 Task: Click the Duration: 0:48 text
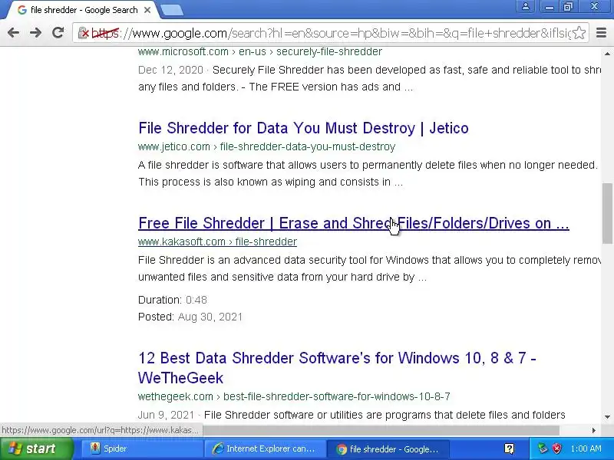[x=172, y=300]
